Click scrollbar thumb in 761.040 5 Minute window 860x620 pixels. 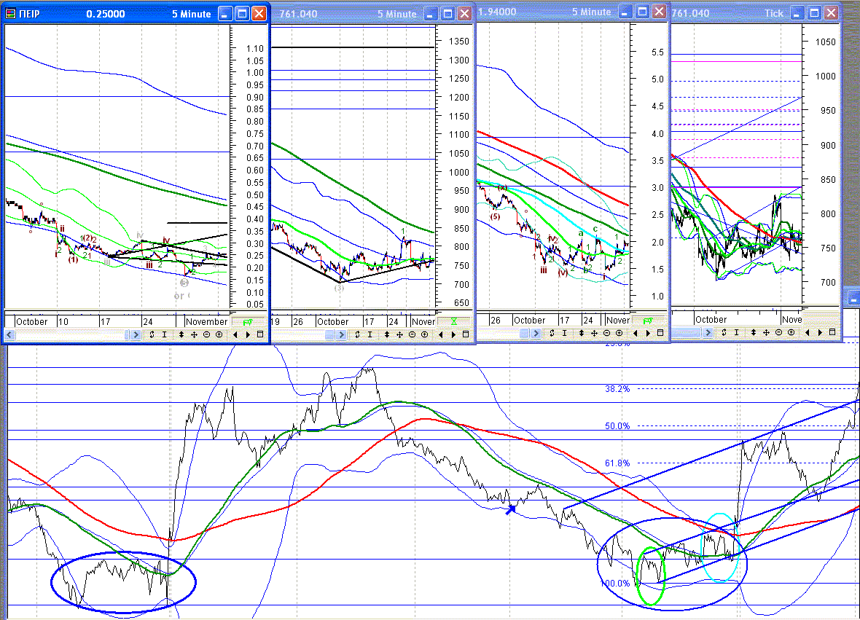(x=329, y=334)
